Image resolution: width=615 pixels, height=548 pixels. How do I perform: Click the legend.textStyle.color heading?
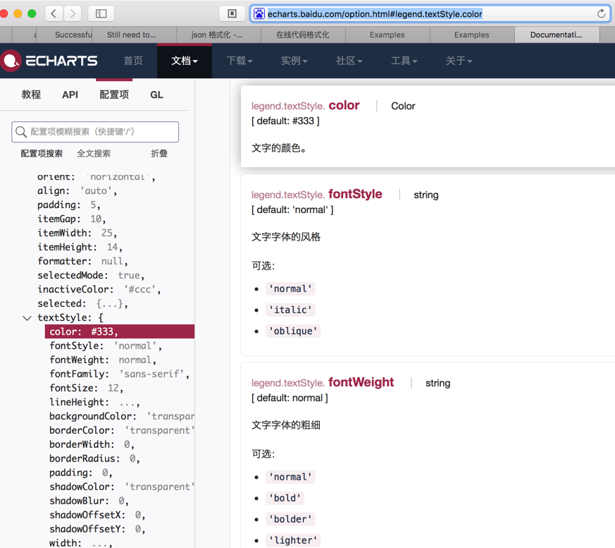click(306, 106)
